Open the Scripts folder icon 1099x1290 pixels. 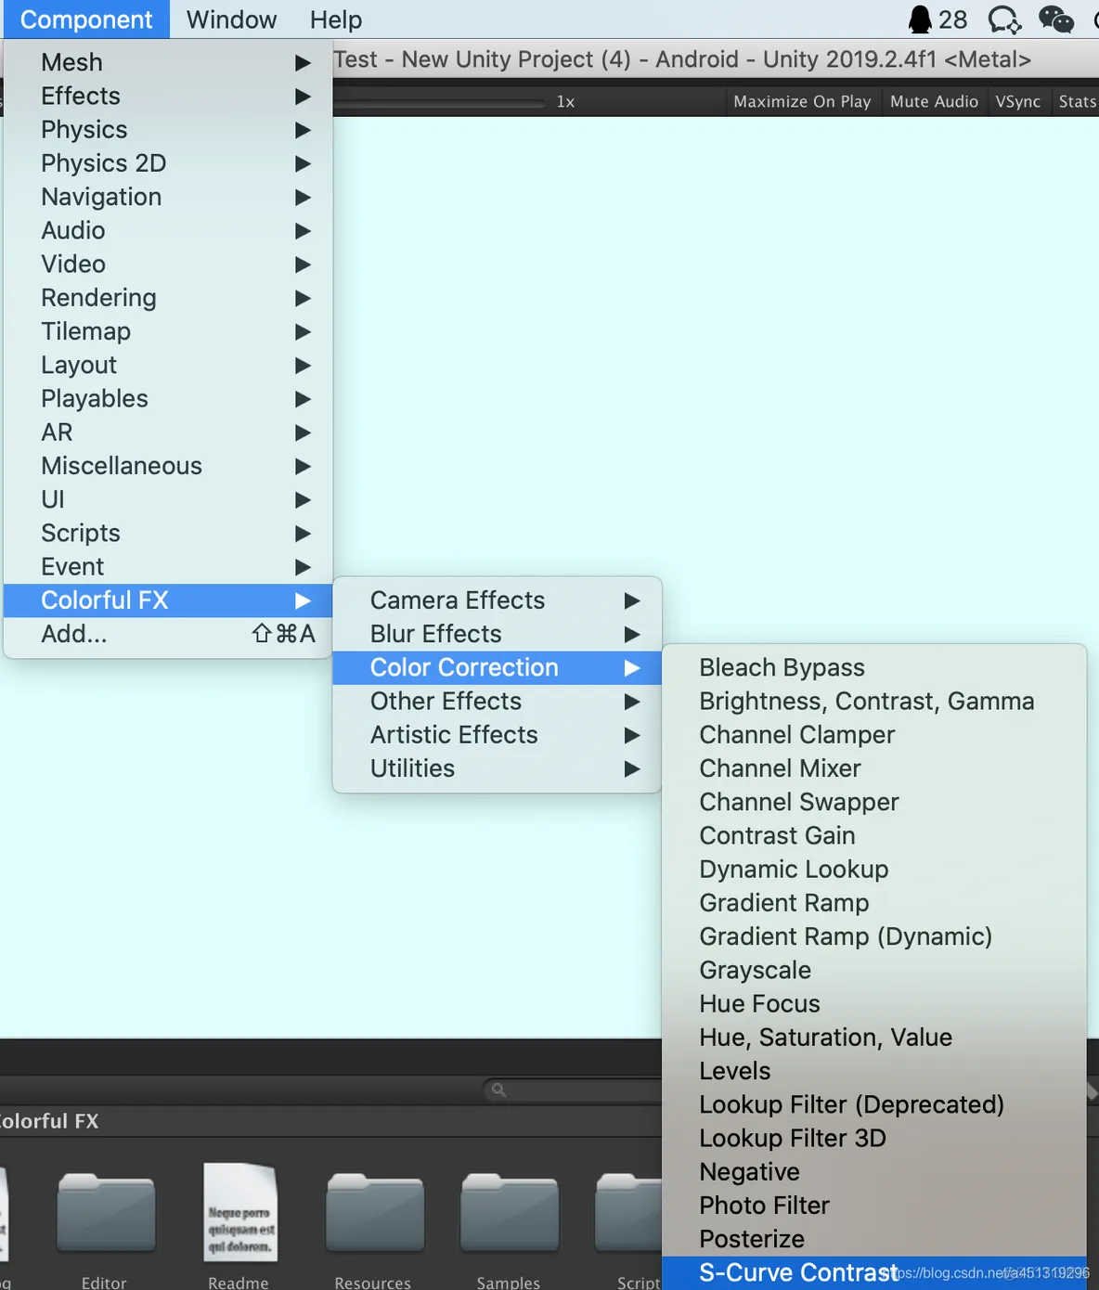628,1215
